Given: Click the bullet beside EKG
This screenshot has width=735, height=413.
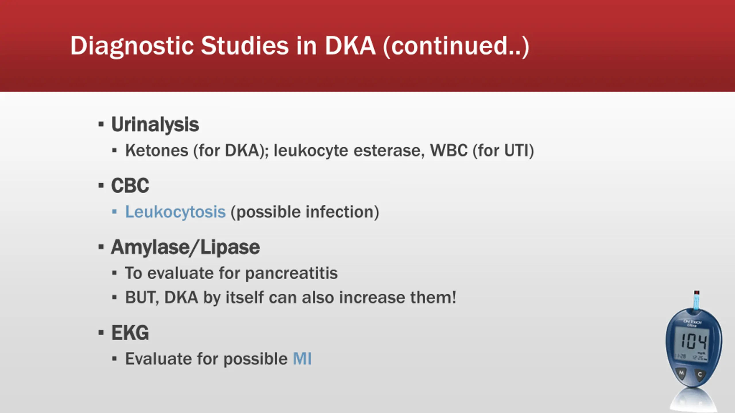Looking at the screenshot, I should coord(101,333).
